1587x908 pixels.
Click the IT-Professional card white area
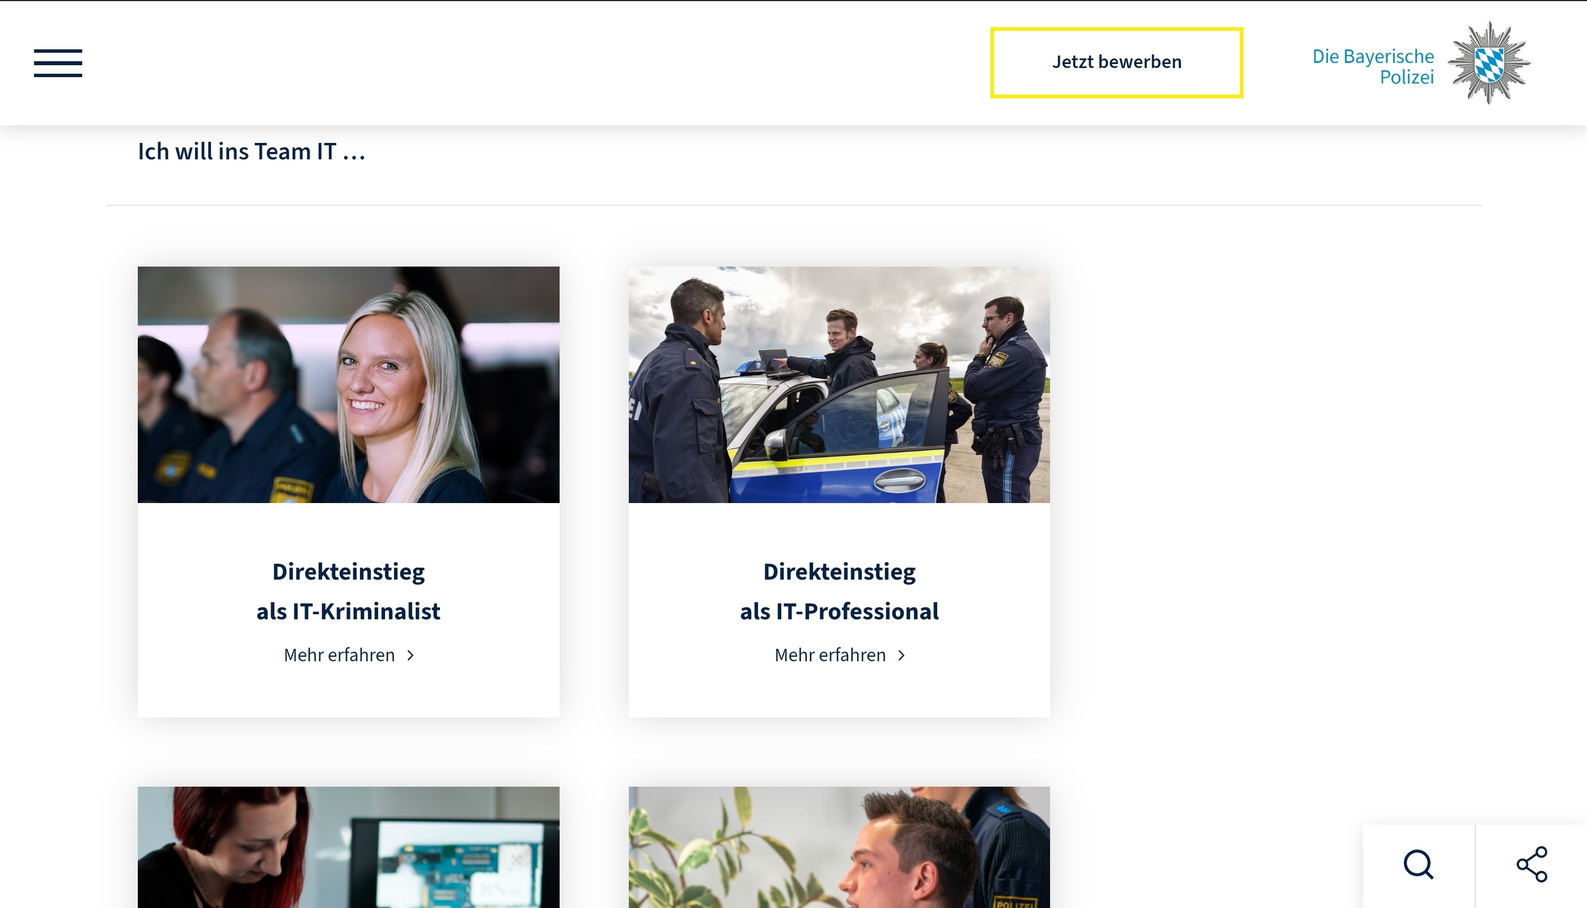(839, 692)
